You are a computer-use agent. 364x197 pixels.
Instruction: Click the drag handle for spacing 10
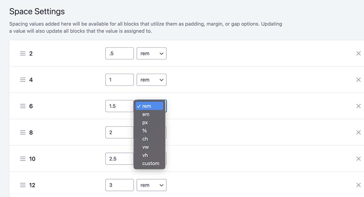click(x=23, y=159)
